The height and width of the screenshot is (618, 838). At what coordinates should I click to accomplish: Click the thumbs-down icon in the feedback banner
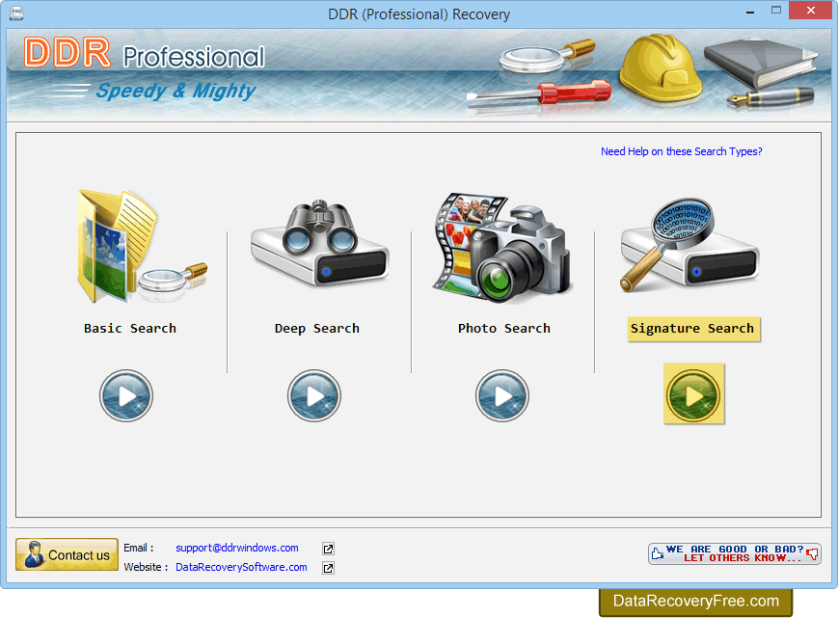[812, 554]
